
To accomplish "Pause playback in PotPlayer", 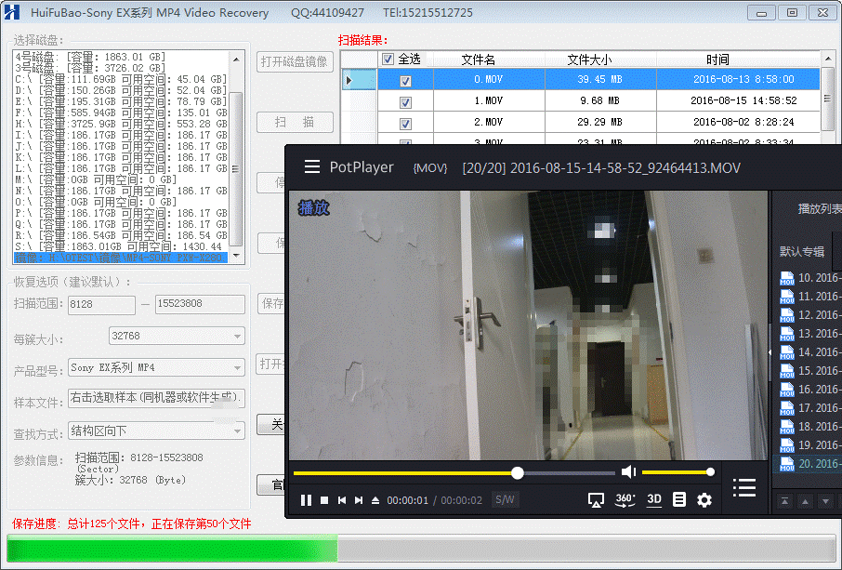I will point(306,500).
